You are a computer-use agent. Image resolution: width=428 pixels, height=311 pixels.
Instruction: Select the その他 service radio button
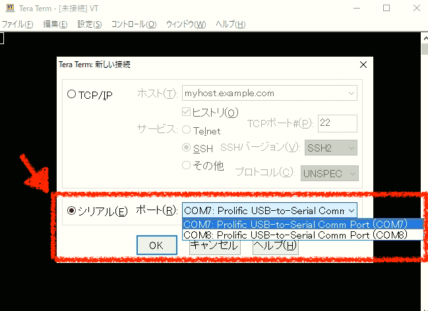pos(186,165)
